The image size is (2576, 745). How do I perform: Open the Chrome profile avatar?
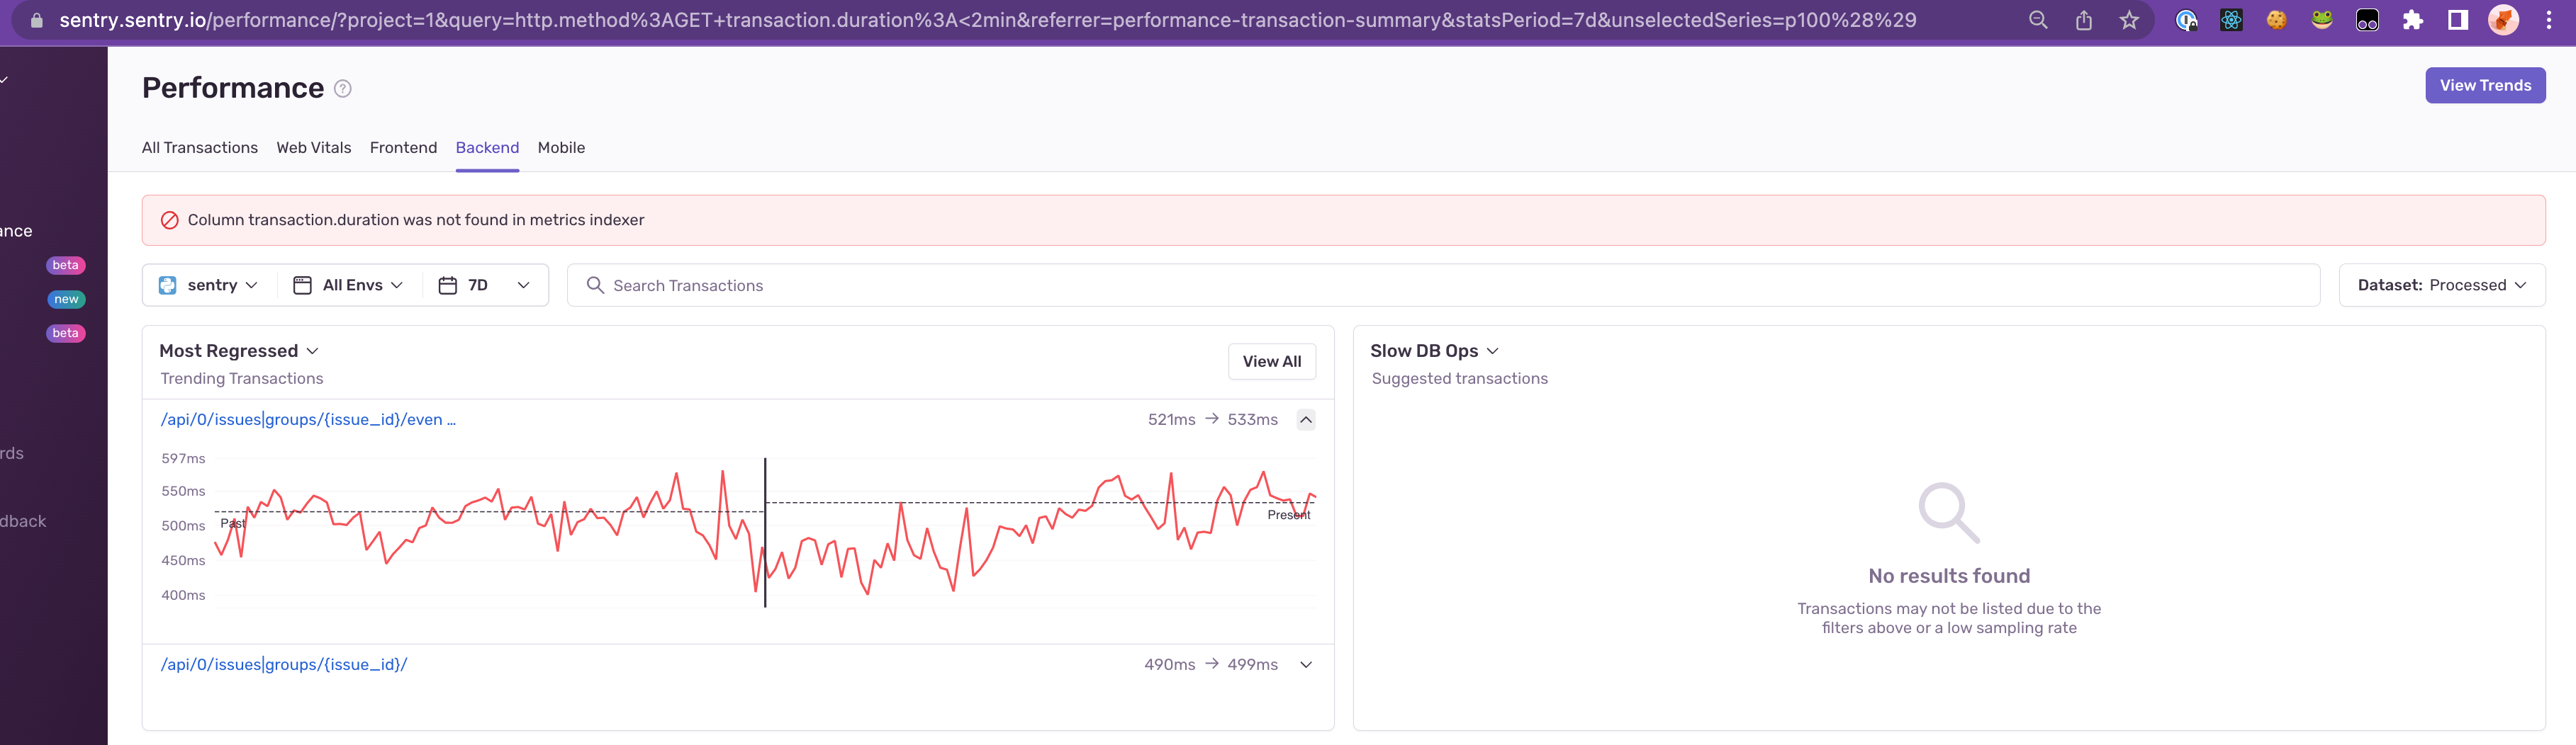2503,20
